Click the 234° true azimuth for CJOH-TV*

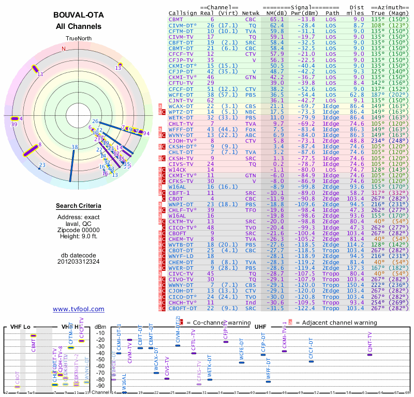tap(378, 141)
